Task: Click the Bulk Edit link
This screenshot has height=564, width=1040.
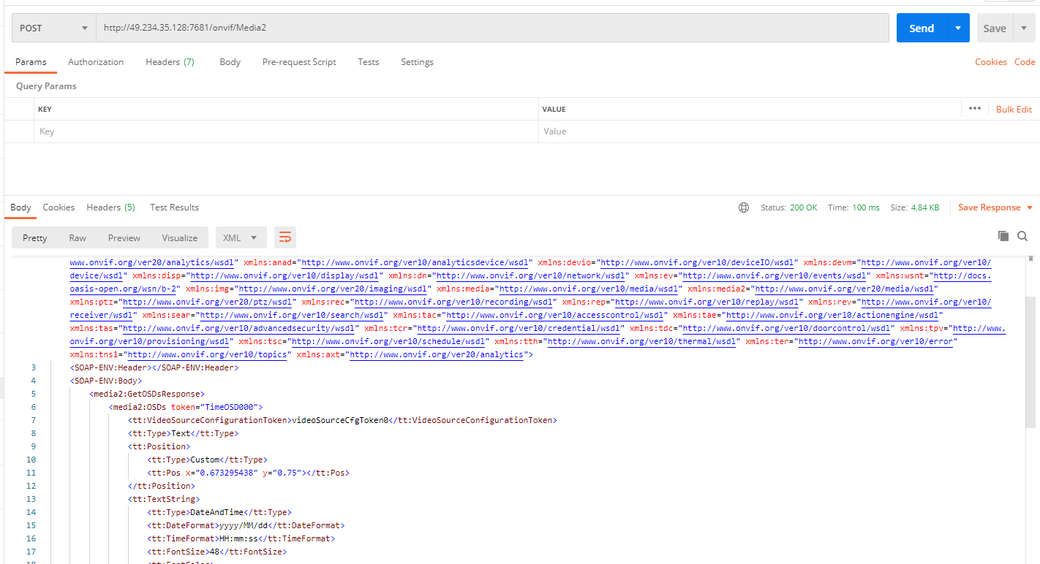Action: pyautogui.click(x=1014, y=109)
